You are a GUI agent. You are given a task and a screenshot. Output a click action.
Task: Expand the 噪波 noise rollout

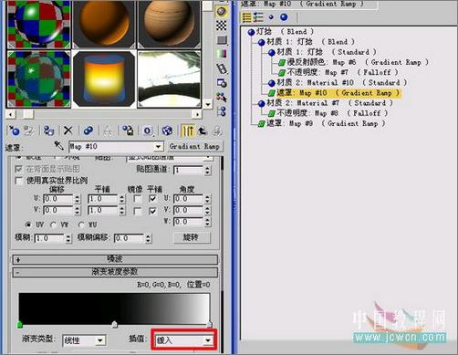click(115, 259)
